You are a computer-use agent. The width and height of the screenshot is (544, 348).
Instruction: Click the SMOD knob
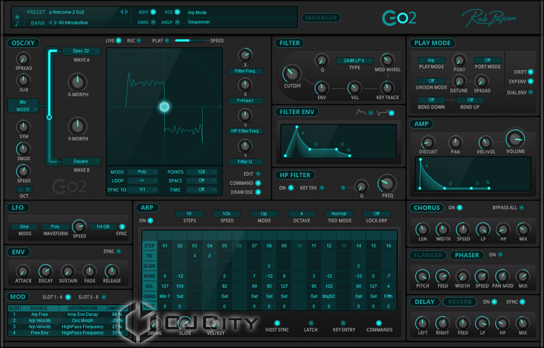click(24, 149)
